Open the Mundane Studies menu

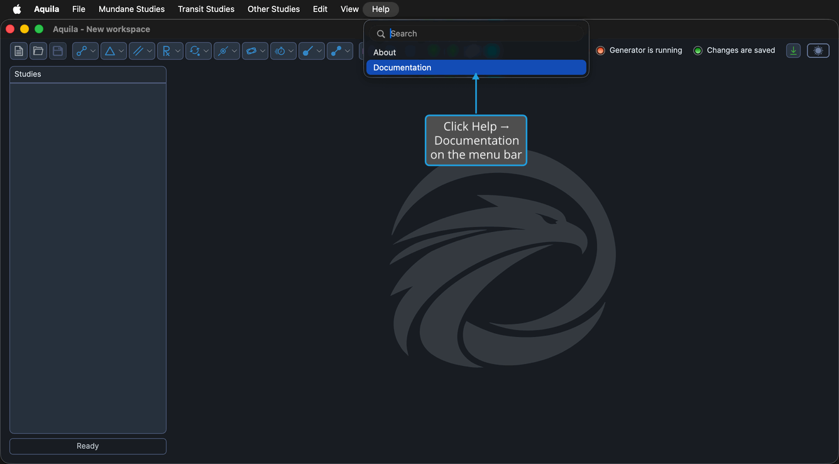(x=131, y=9)
